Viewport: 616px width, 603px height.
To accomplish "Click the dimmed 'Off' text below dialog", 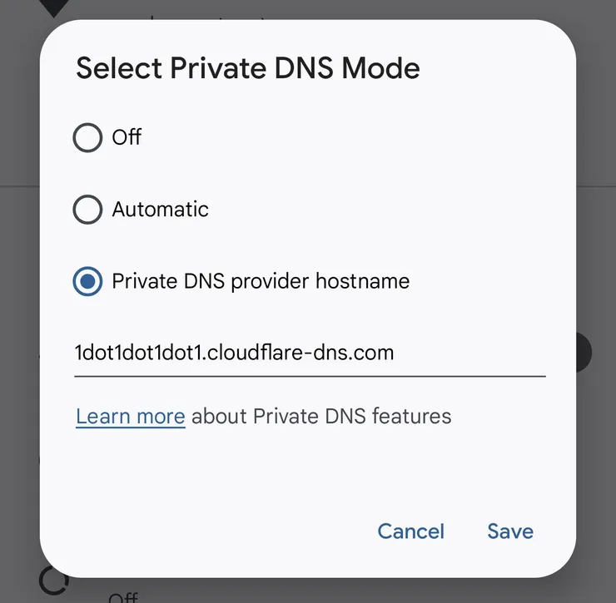I will click(123, 596).
